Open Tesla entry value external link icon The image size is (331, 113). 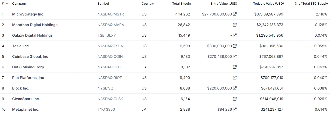[235, 46]
